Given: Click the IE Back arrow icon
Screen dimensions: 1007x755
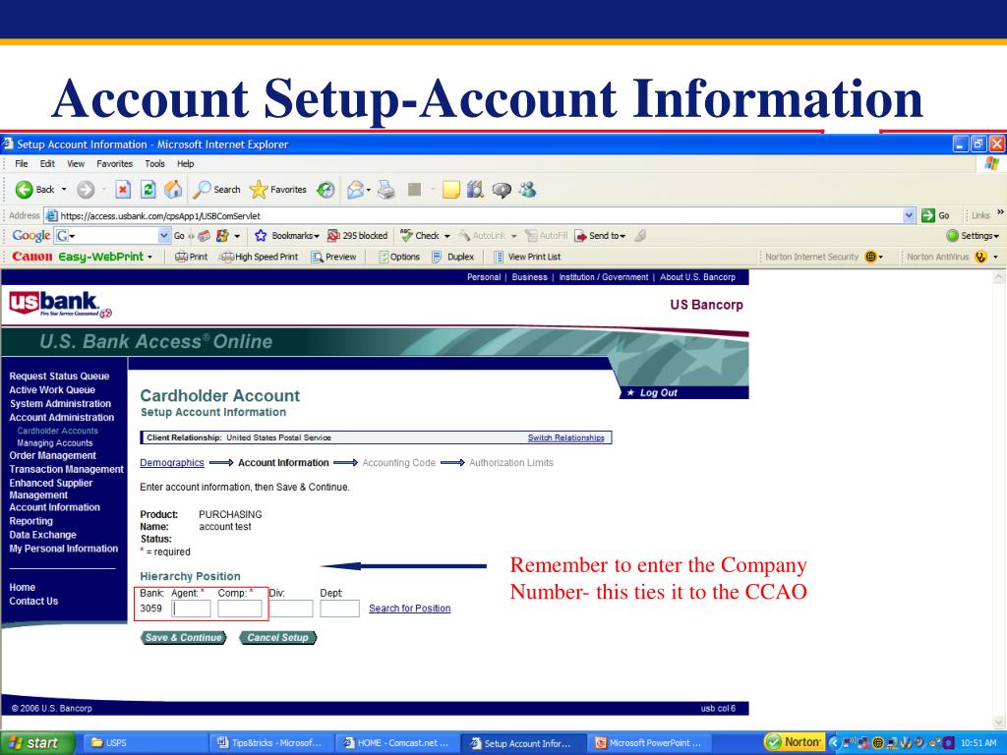Looking at the screenshot, I should (25, 190).
